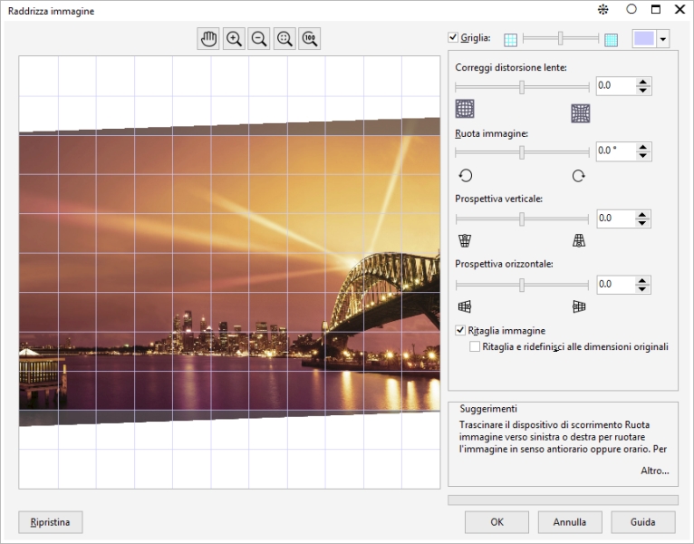Viewport: 694px width, 544px height.
Task: Click the 100% zoom icon
Action: coord(310,38)
